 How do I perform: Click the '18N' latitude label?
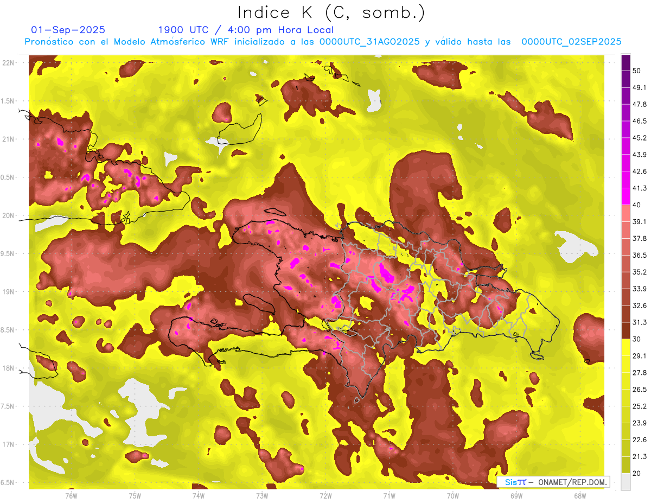[x=8, y=368]
